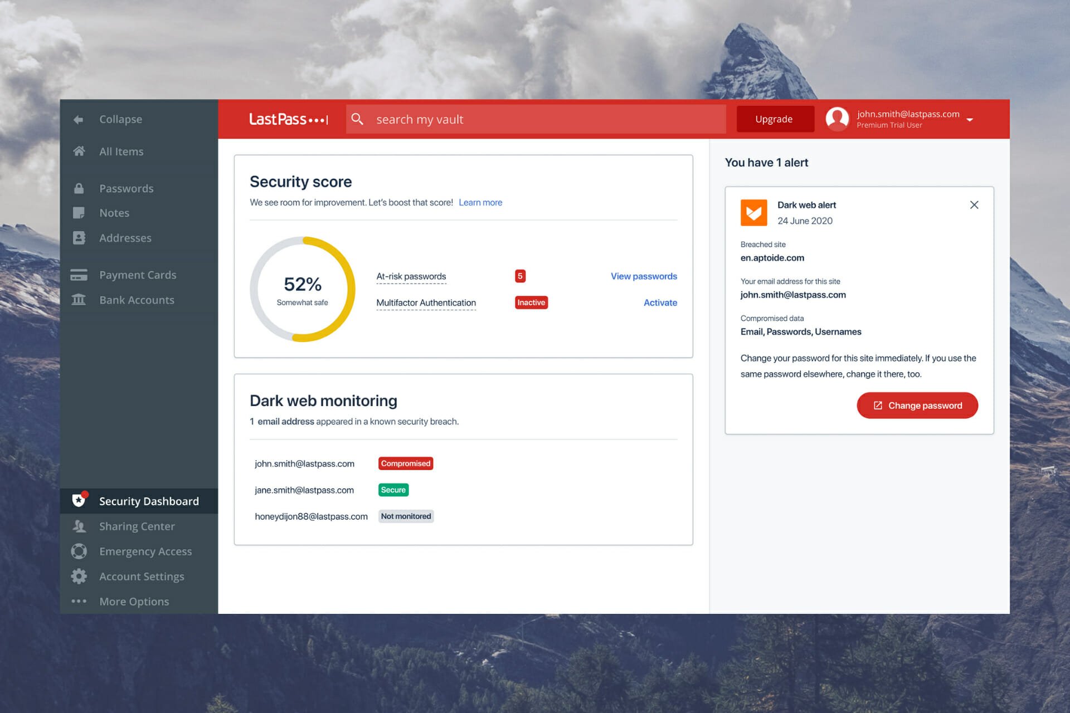Click the Passwords lock icon

(x=79, y=188)
